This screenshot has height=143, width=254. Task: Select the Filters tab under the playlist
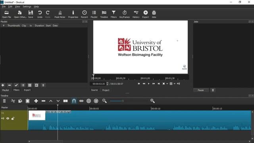click(x=16, y=90)
